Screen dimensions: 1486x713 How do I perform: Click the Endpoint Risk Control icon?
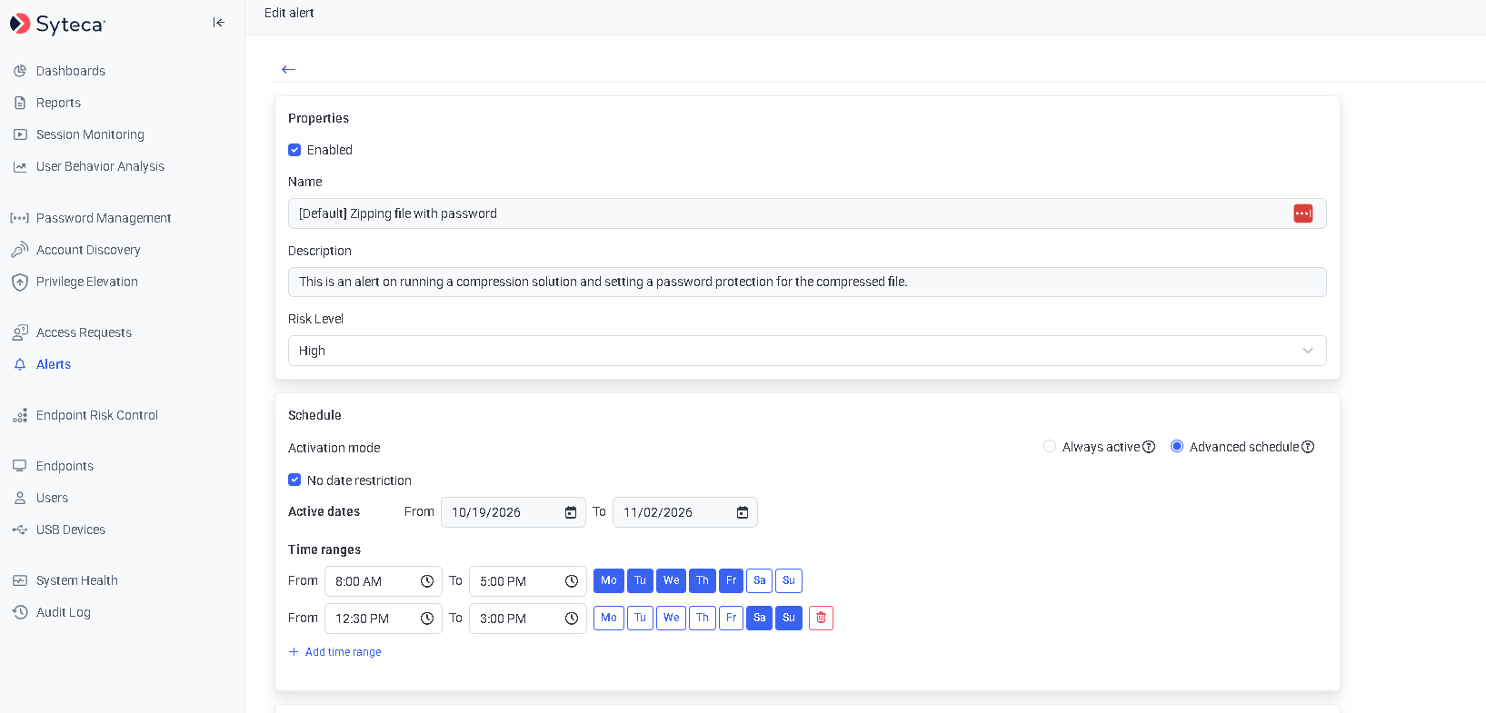(x=20, y=415)
